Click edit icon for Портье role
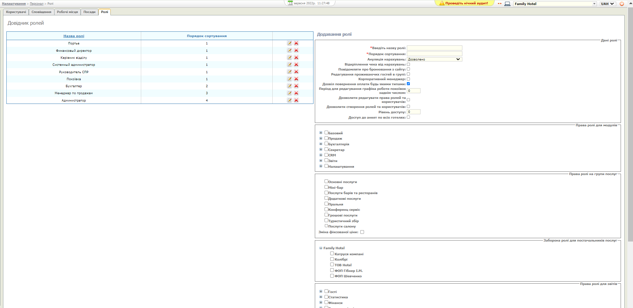This screenshot has height=308, width=633. tap(289, 43)
